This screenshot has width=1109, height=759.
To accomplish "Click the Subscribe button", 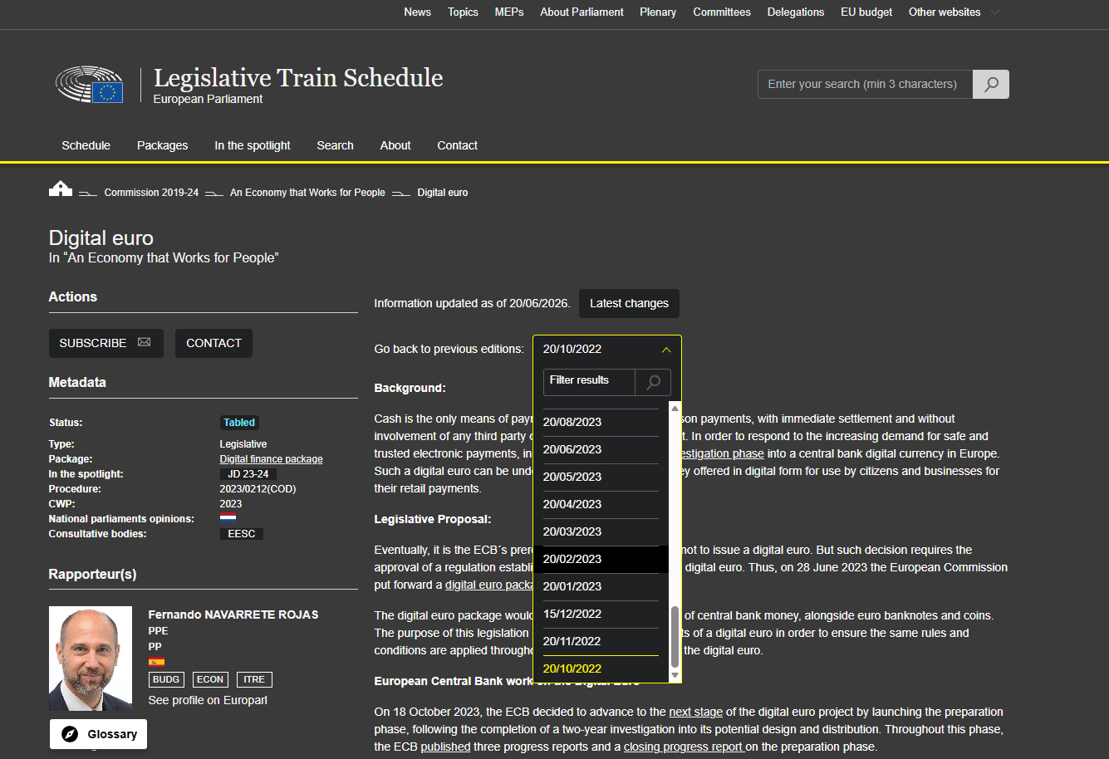I will [x=106, y=343].
